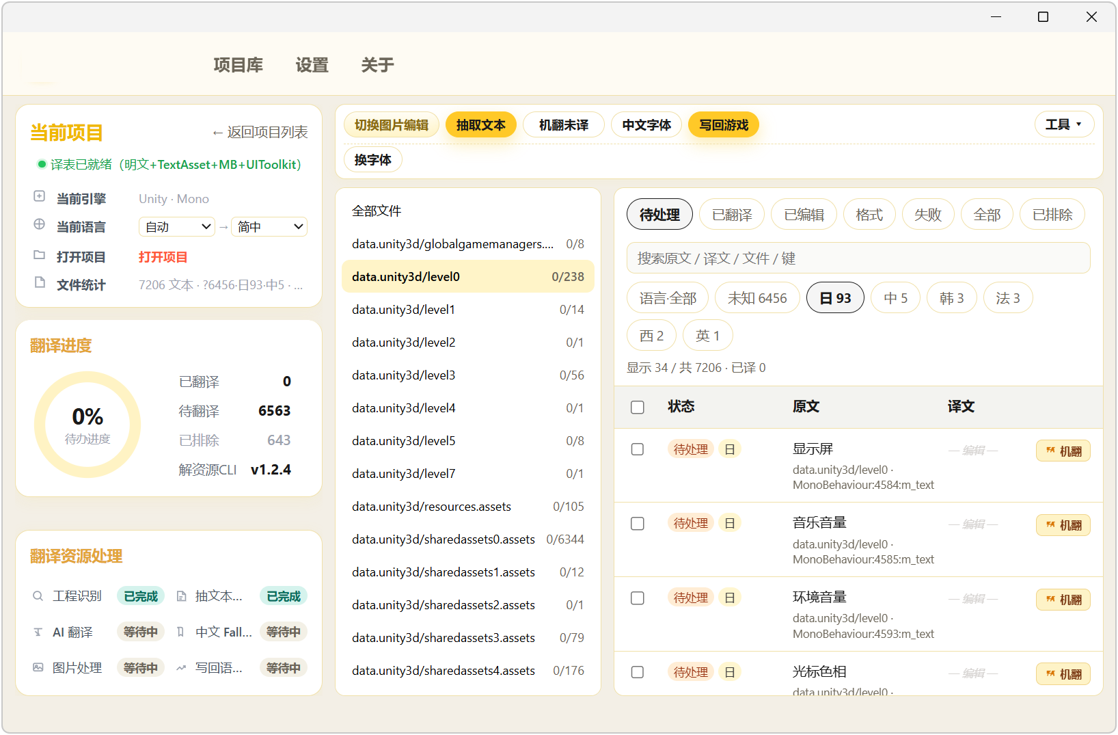Filter by the 中 5 language chip
The image size is (1118, 735).
point(896,298)
